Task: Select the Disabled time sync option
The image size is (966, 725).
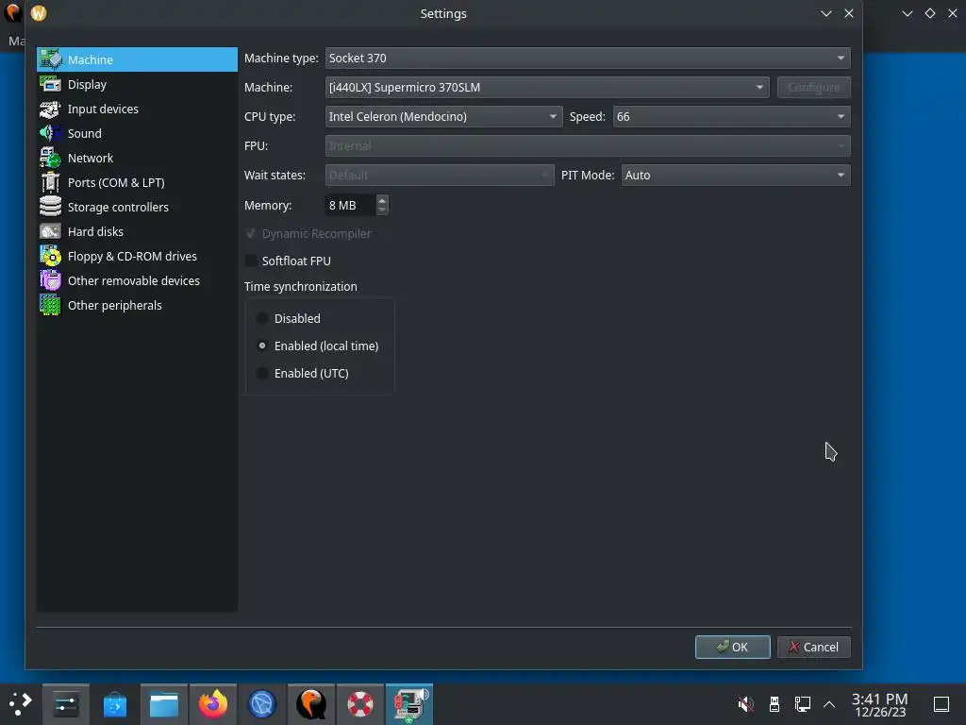Action: point(262,318)
